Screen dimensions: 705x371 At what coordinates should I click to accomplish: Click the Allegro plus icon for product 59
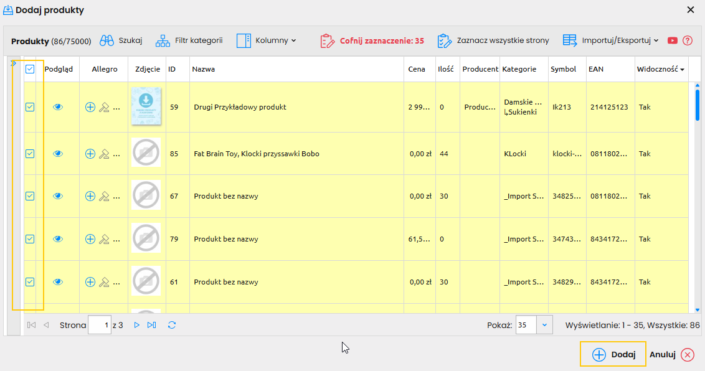[x=90, y=107]
